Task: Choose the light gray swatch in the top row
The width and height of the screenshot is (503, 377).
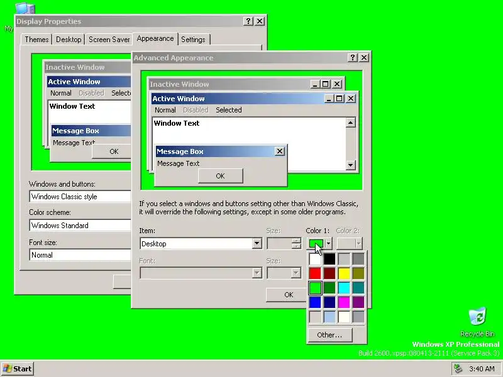Action: click(344, 259)
